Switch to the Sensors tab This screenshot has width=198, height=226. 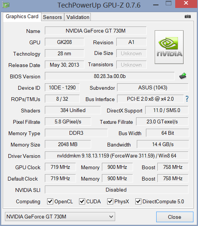tap(52, 17)
